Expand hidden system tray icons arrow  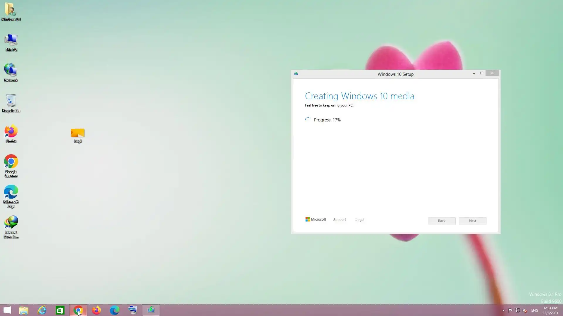(x=503, y=310)
